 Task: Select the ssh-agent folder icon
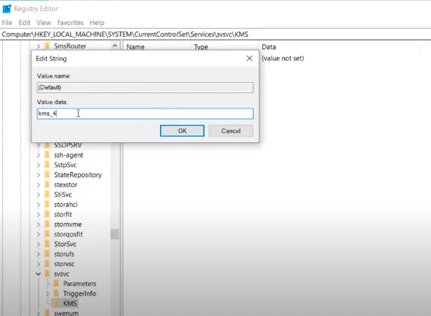(47, 155)
